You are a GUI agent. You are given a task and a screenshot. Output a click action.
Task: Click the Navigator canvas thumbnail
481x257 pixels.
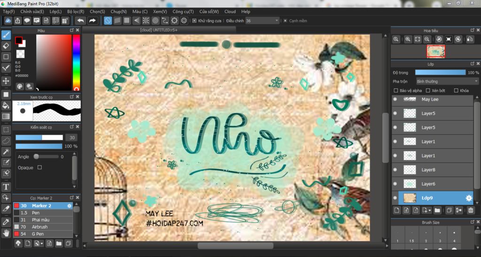click(435, 52)
